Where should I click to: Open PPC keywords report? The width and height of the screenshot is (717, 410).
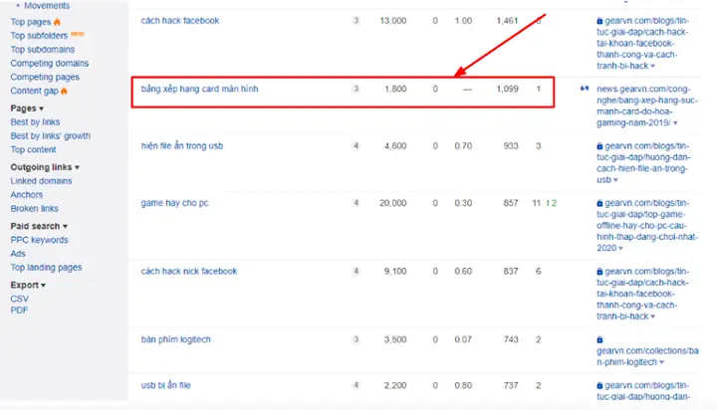pyautogui.click(x=39, y=240)
